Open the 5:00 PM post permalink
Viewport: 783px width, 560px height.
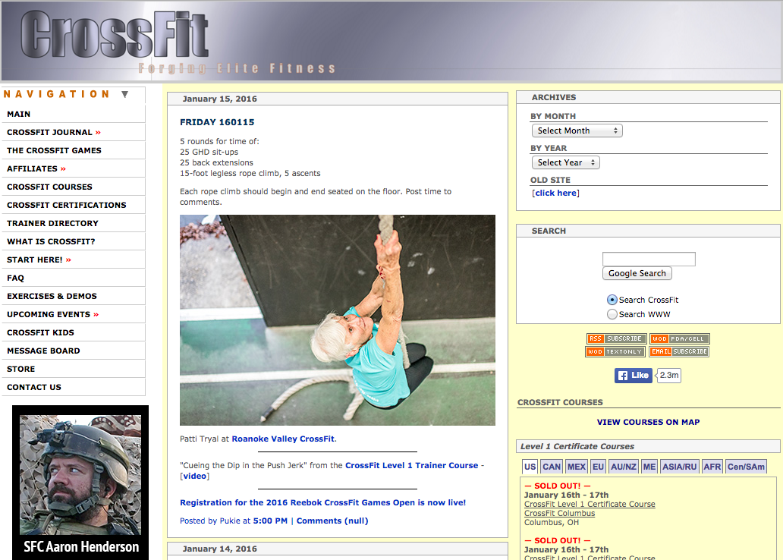pos(270,521)
